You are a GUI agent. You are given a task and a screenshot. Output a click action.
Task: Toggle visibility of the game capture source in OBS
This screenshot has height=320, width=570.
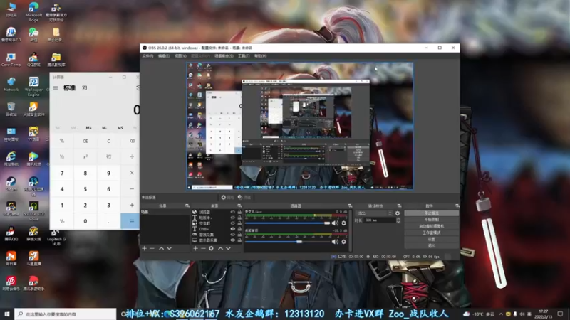pos(233,235)
